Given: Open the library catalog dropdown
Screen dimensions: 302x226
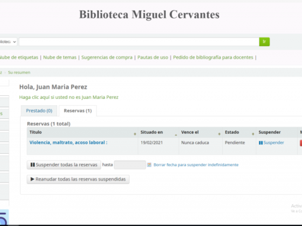Looking at the screenshot, I should [8, 42].
